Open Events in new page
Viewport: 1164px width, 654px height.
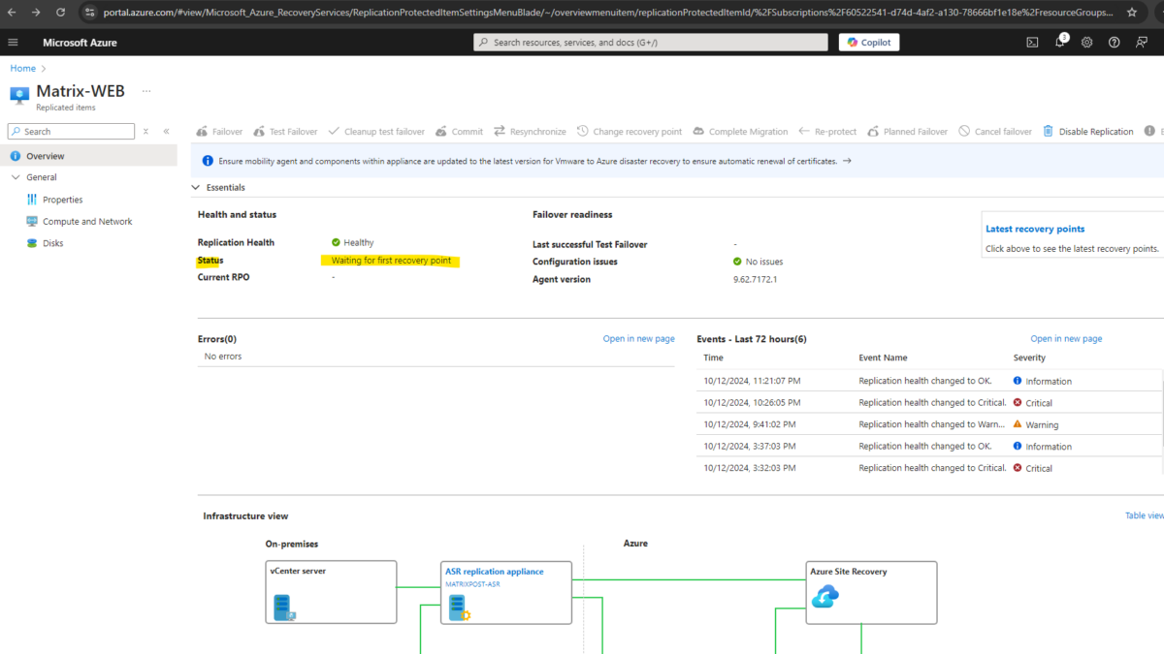[1065, 338]
